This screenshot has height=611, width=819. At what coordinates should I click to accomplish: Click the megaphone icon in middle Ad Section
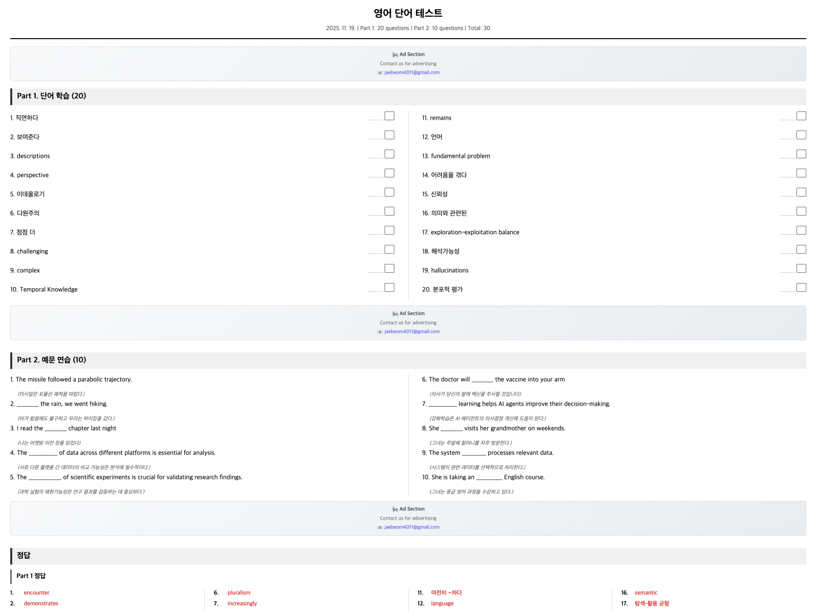tap(395, 314)
